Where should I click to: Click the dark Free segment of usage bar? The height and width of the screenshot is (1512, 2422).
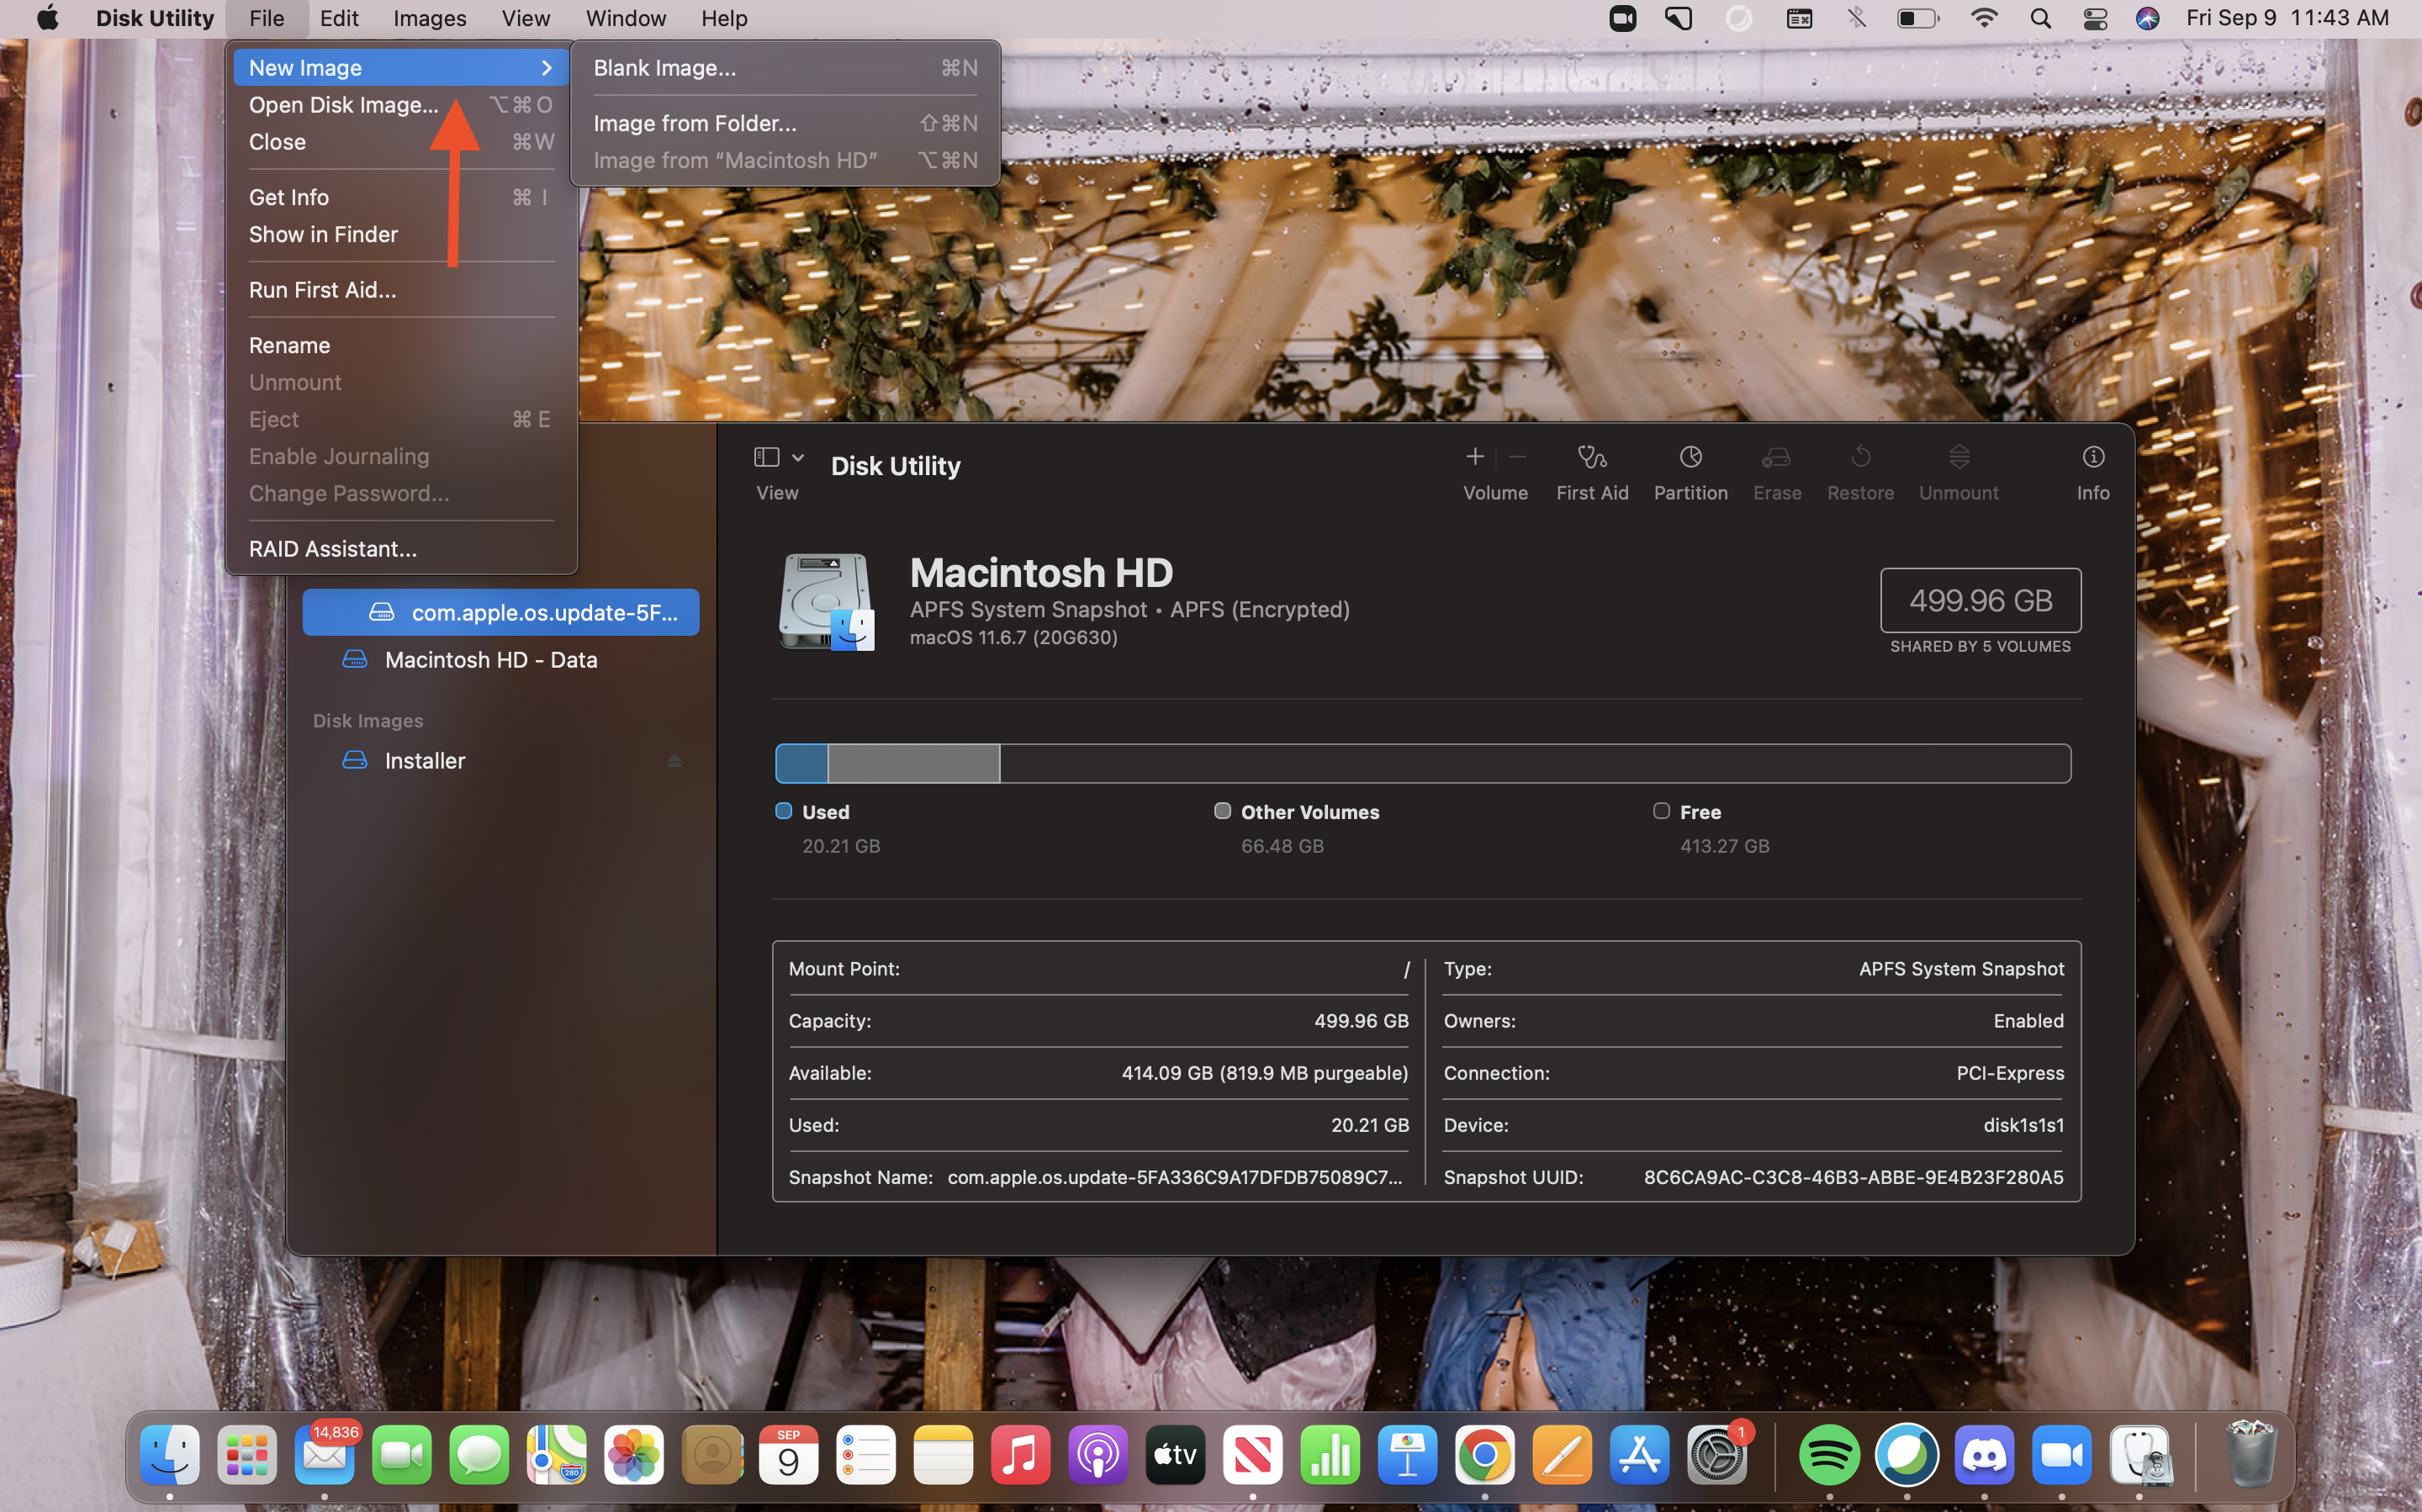tap(1535, 764)
